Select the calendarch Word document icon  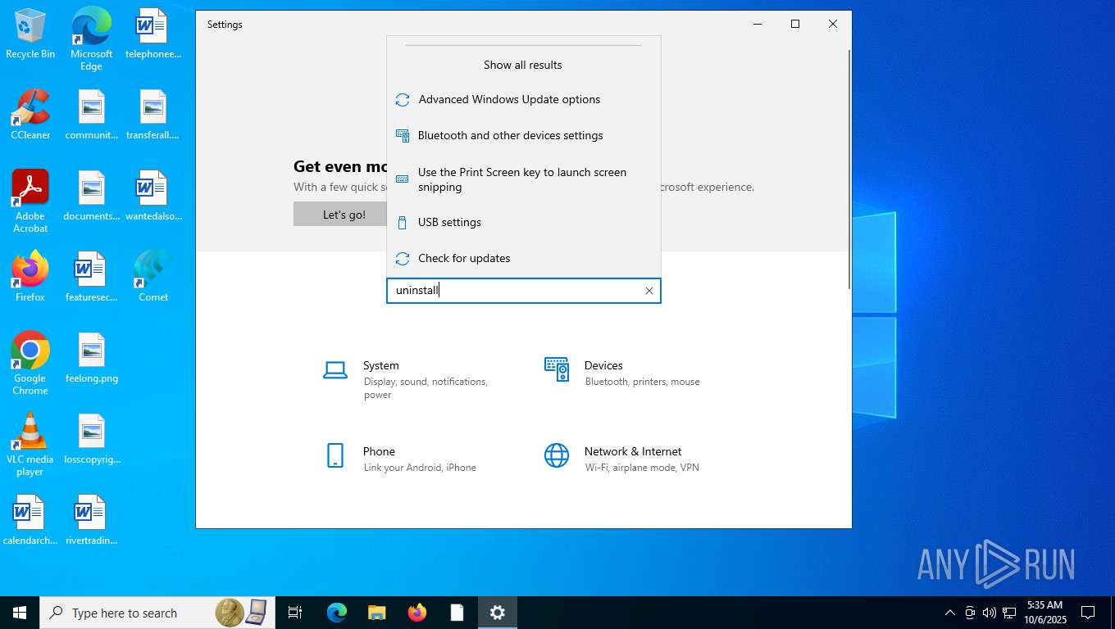(30, 520)
